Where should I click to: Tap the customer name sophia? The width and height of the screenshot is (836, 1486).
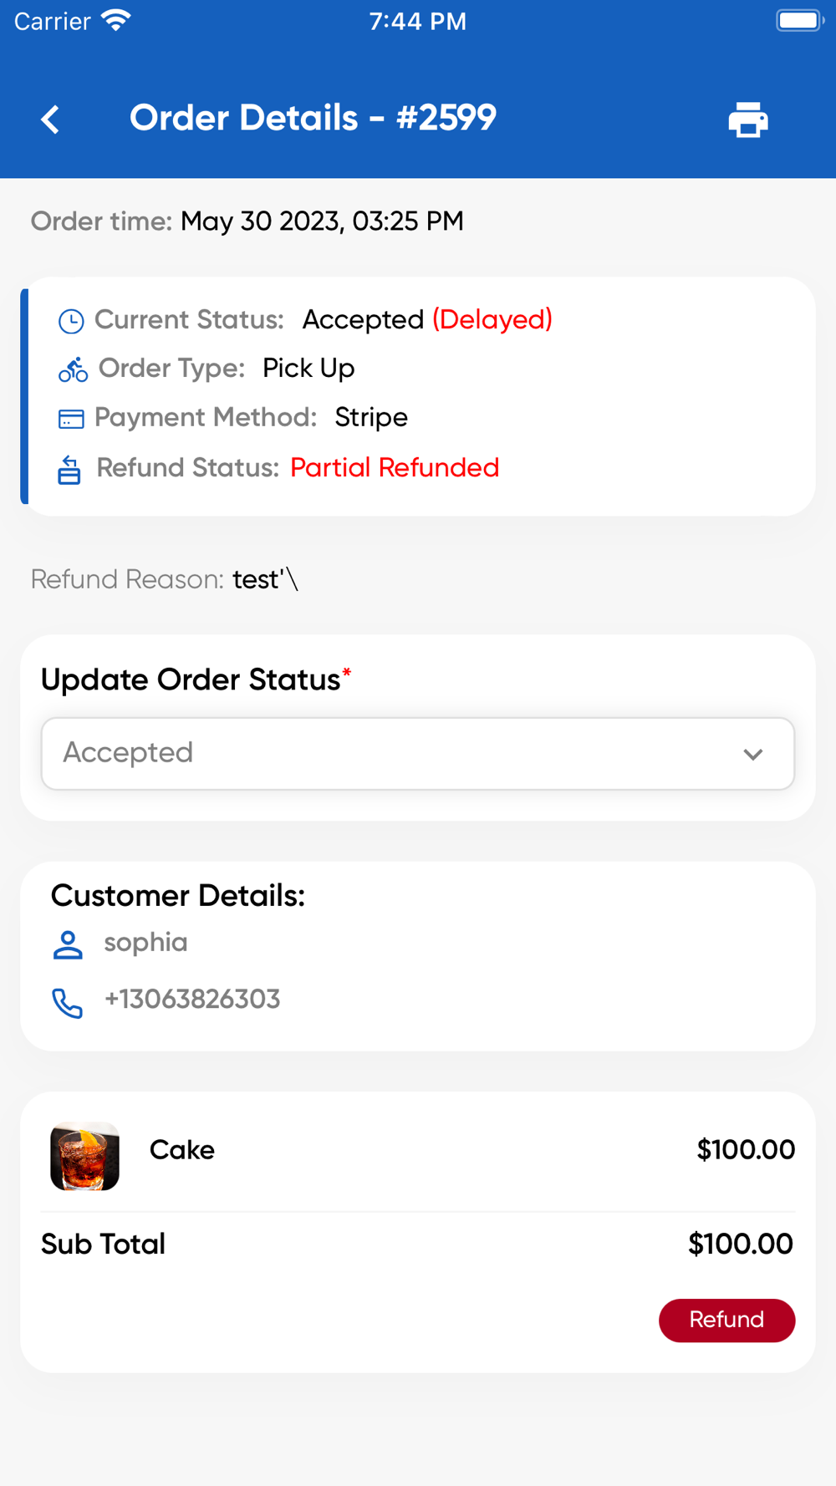pyautogui.click(x=145, y=943)
